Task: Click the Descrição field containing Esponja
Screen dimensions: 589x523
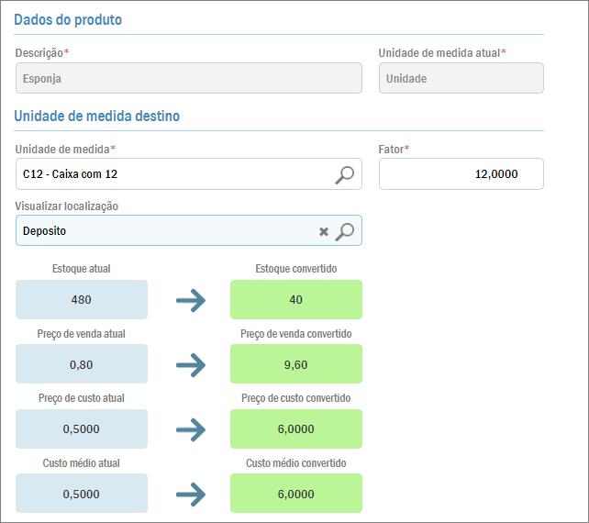Action: pyautogui.click(x=188, y=79)
